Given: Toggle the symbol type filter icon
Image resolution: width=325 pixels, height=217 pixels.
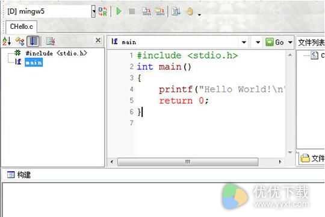Looking at the screenshot, I should coord(20,41).
